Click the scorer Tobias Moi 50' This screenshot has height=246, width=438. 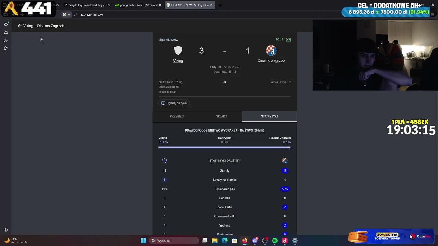coord(167,92)
